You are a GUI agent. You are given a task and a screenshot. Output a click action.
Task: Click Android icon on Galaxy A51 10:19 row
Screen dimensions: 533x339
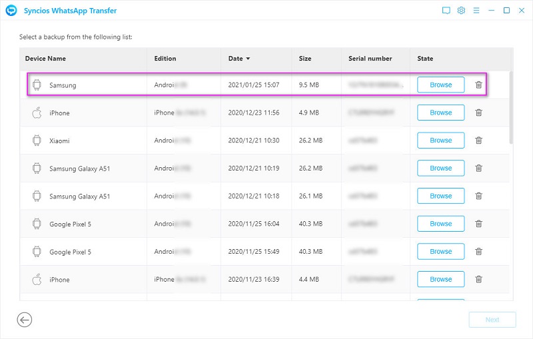pos(37,168)
